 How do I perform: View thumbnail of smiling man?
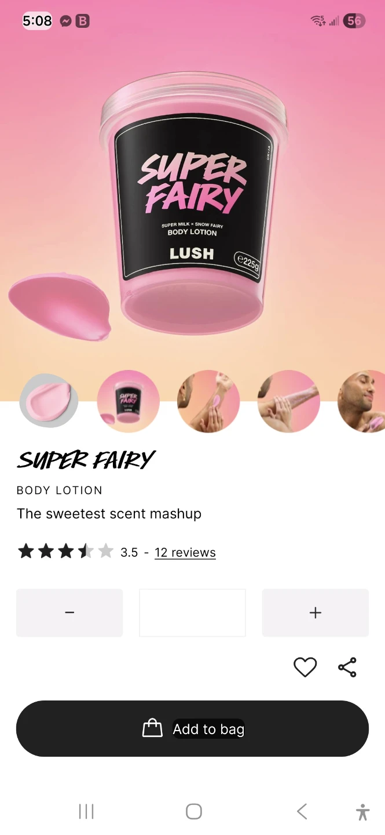pyautogui.click(x=361, y=401)
